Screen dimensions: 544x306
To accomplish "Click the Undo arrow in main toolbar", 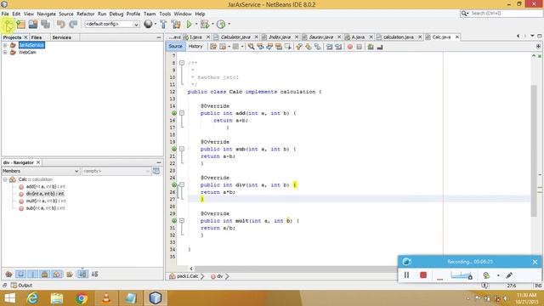I will tap(60, 24).
